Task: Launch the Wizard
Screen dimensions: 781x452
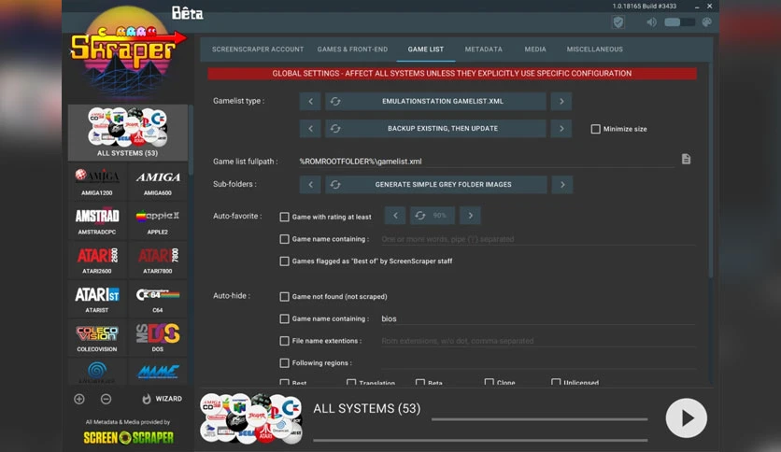Action: [162, 399]
